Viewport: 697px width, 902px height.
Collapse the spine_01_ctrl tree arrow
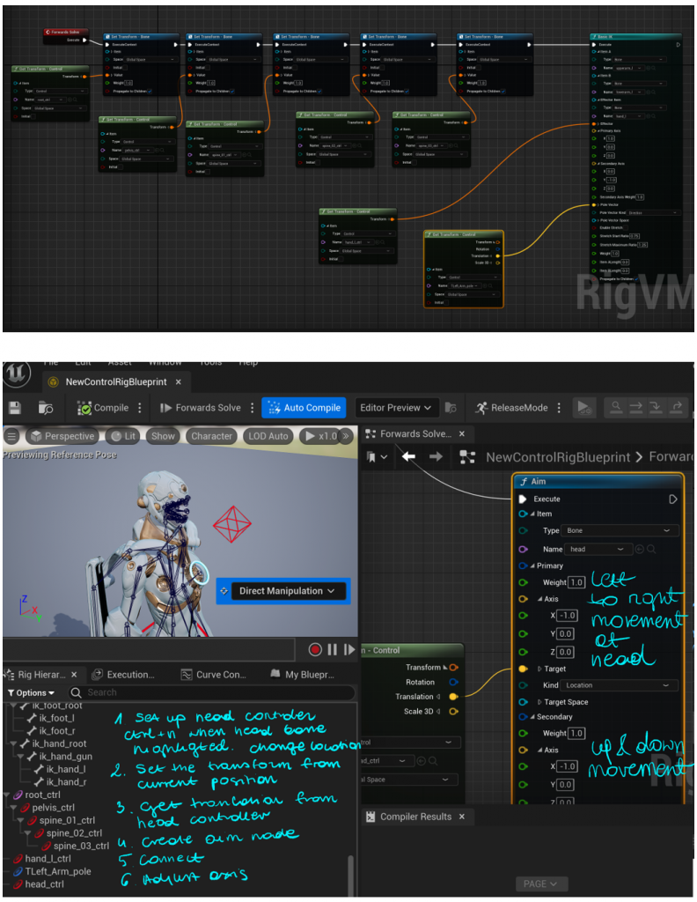coord(20,820)
